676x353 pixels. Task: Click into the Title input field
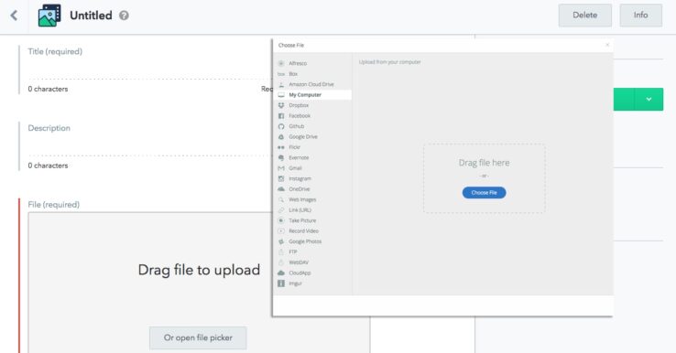pos(149,70)
